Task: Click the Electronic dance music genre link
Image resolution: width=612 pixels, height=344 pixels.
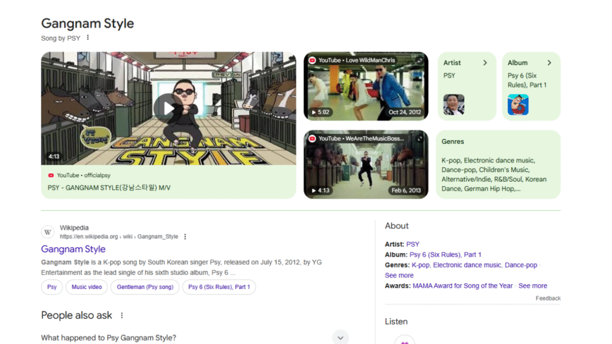Action: coord(467,265)
